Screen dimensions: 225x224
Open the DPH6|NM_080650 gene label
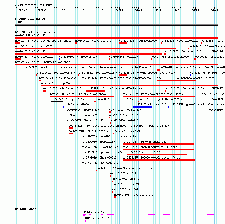coord(94,212)
